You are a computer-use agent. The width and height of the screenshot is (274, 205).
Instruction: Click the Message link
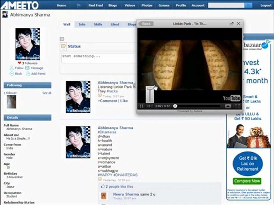pos(37,68)
